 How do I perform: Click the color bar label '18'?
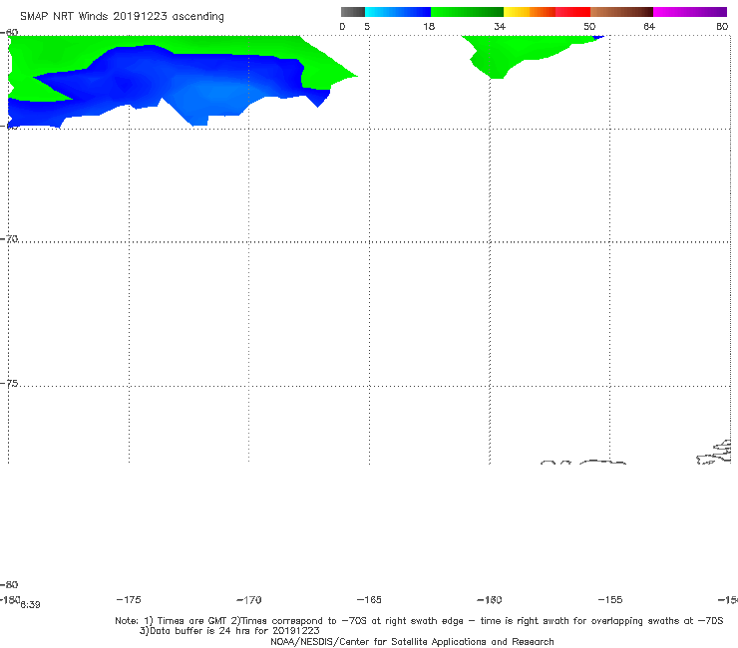tap(429, 26)
